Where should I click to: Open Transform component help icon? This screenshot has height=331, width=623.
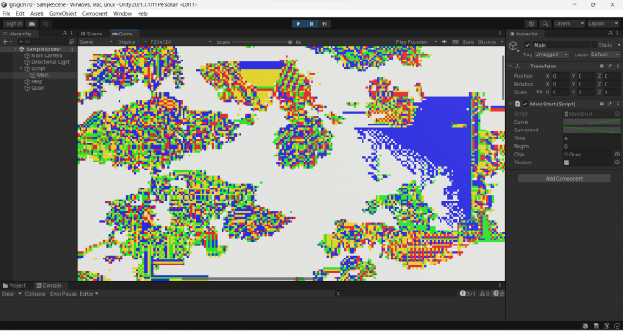pos(601,67)
